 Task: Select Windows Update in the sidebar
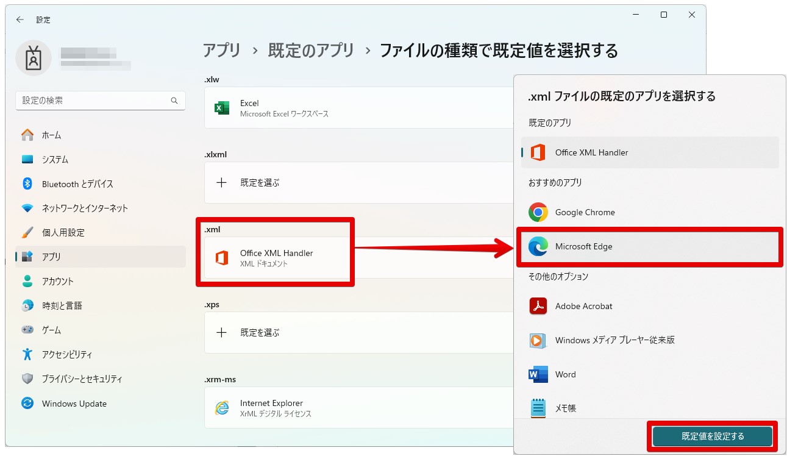(101, 403)
